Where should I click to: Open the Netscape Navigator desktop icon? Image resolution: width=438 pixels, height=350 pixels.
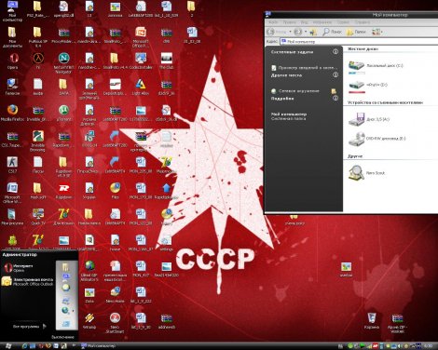[x=63, y=63]
